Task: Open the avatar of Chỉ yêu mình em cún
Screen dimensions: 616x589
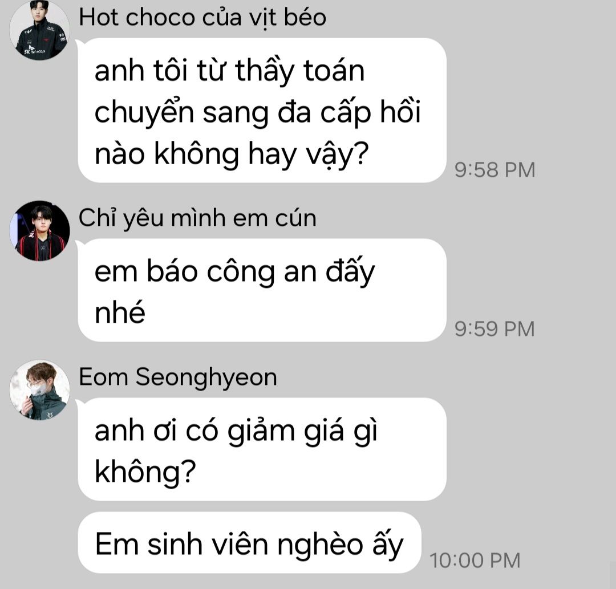Action: (x=39, y=230)
